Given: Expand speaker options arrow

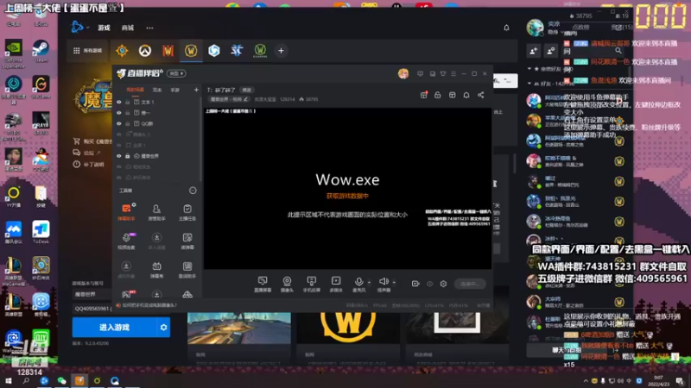Looking at the screenshot, I should [x=394, y=282].
